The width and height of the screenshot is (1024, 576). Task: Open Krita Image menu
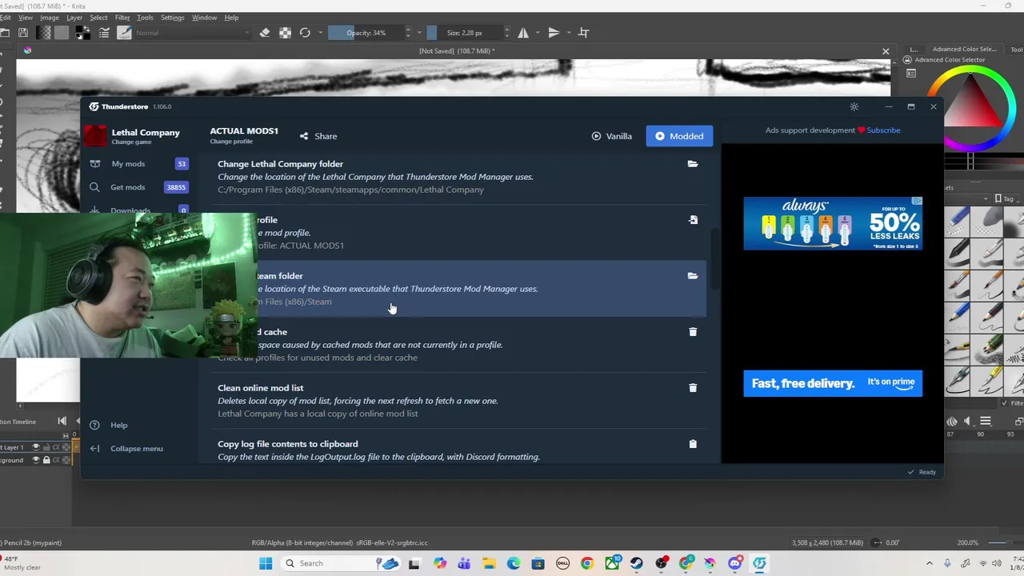click(50, 18)
